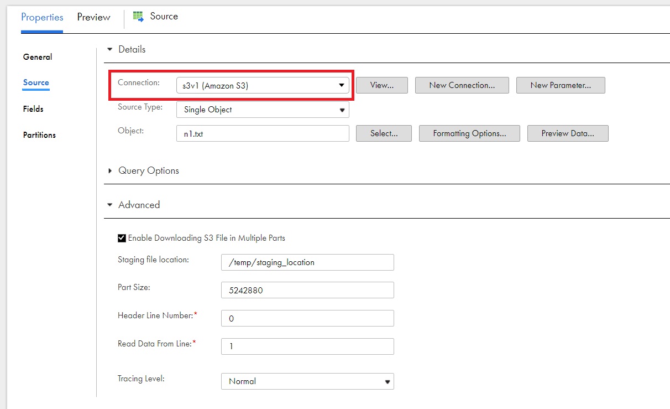
Task: Click the Part Size: label
Action: pos(134,288)
